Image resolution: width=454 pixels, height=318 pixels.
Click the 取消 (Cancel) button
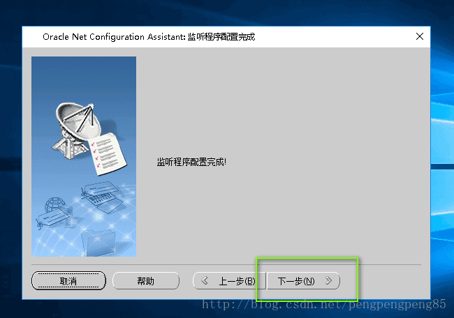coord(68,281)
